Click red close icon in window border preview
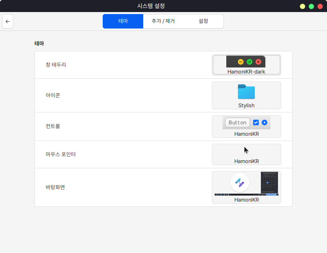The image size is (327, 253). coord(258,62)
